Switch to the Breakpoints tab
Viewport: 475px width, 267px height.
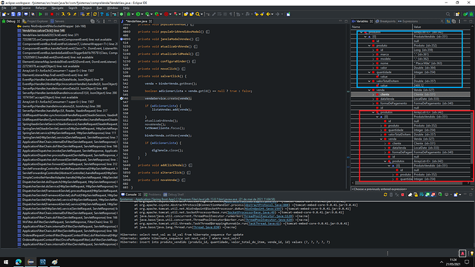pyautogui.click(x=386, y=21)
